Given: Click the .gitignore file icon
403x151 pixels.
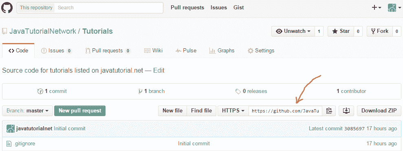Looking at the screenshot, I should 9,144.
